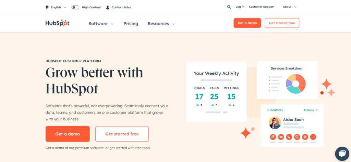Click the search magnifier icon
This screenshot has height=162, width=351.
click(229, 7)
